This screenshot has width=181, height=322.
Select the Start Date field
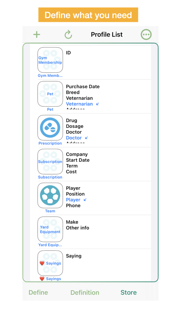coord(78,160)
